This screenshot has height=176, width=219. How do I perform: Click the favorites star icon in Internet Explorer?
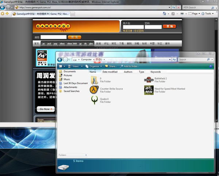pos(3,14)
